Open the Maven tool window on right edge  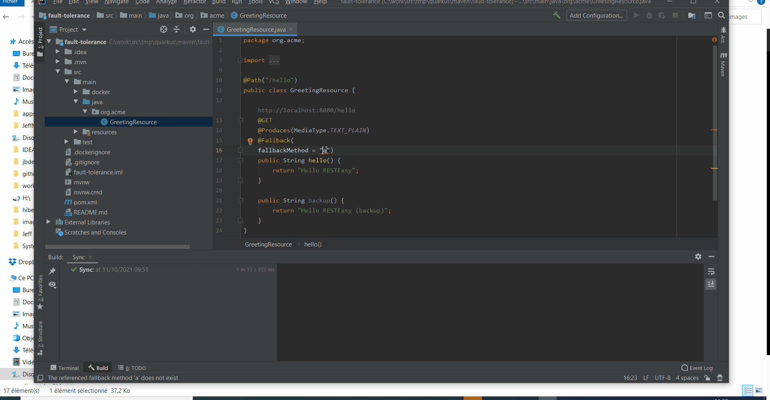[x=723, y=64]
